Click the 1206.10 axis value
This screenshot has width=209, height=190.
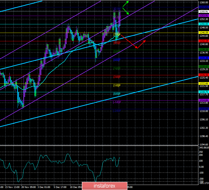coord(204,120)
